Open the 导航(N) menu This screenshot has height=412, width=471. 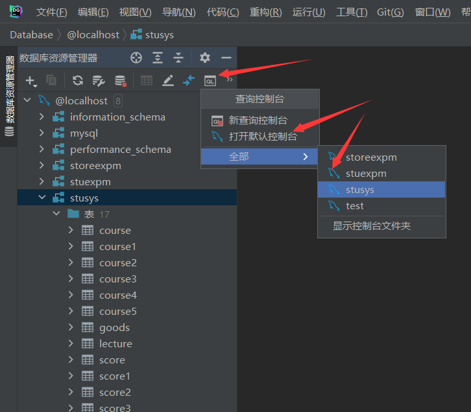178,12
